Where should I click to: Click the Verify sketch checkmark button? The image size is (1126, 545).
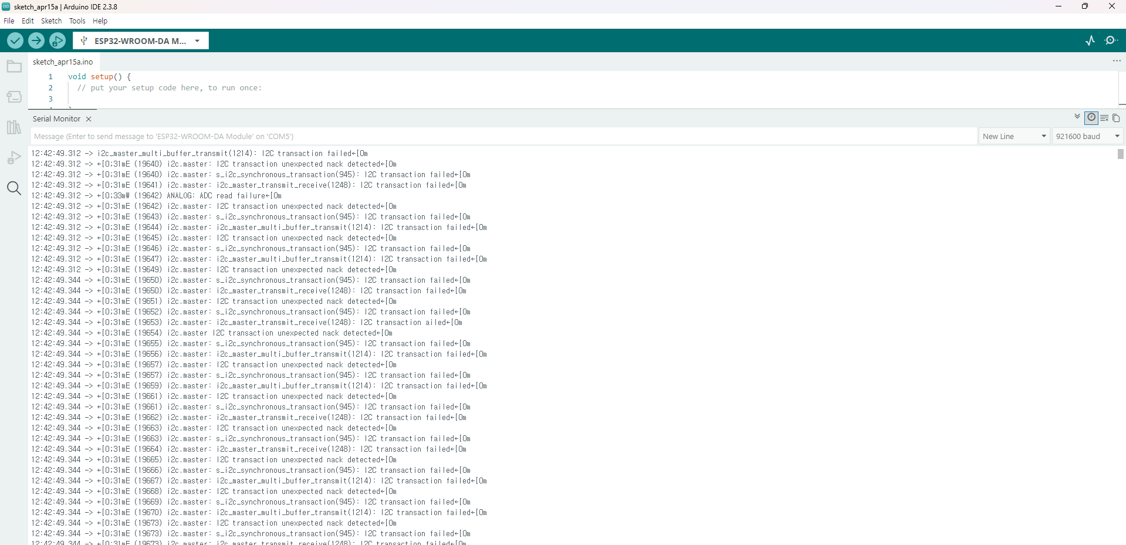(x=15, y=40)
